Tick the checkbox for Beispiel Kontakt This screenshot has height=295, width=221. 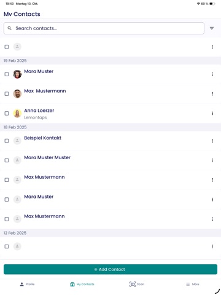pyautogui.click(x=7, y=141)
